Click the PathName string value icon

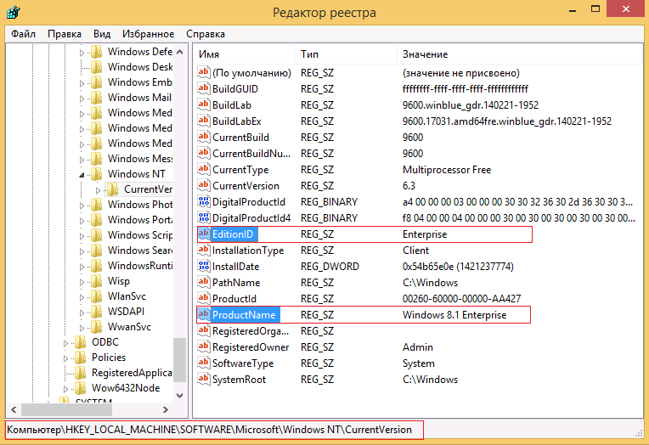pyautogui.click(x=203, y=282)
